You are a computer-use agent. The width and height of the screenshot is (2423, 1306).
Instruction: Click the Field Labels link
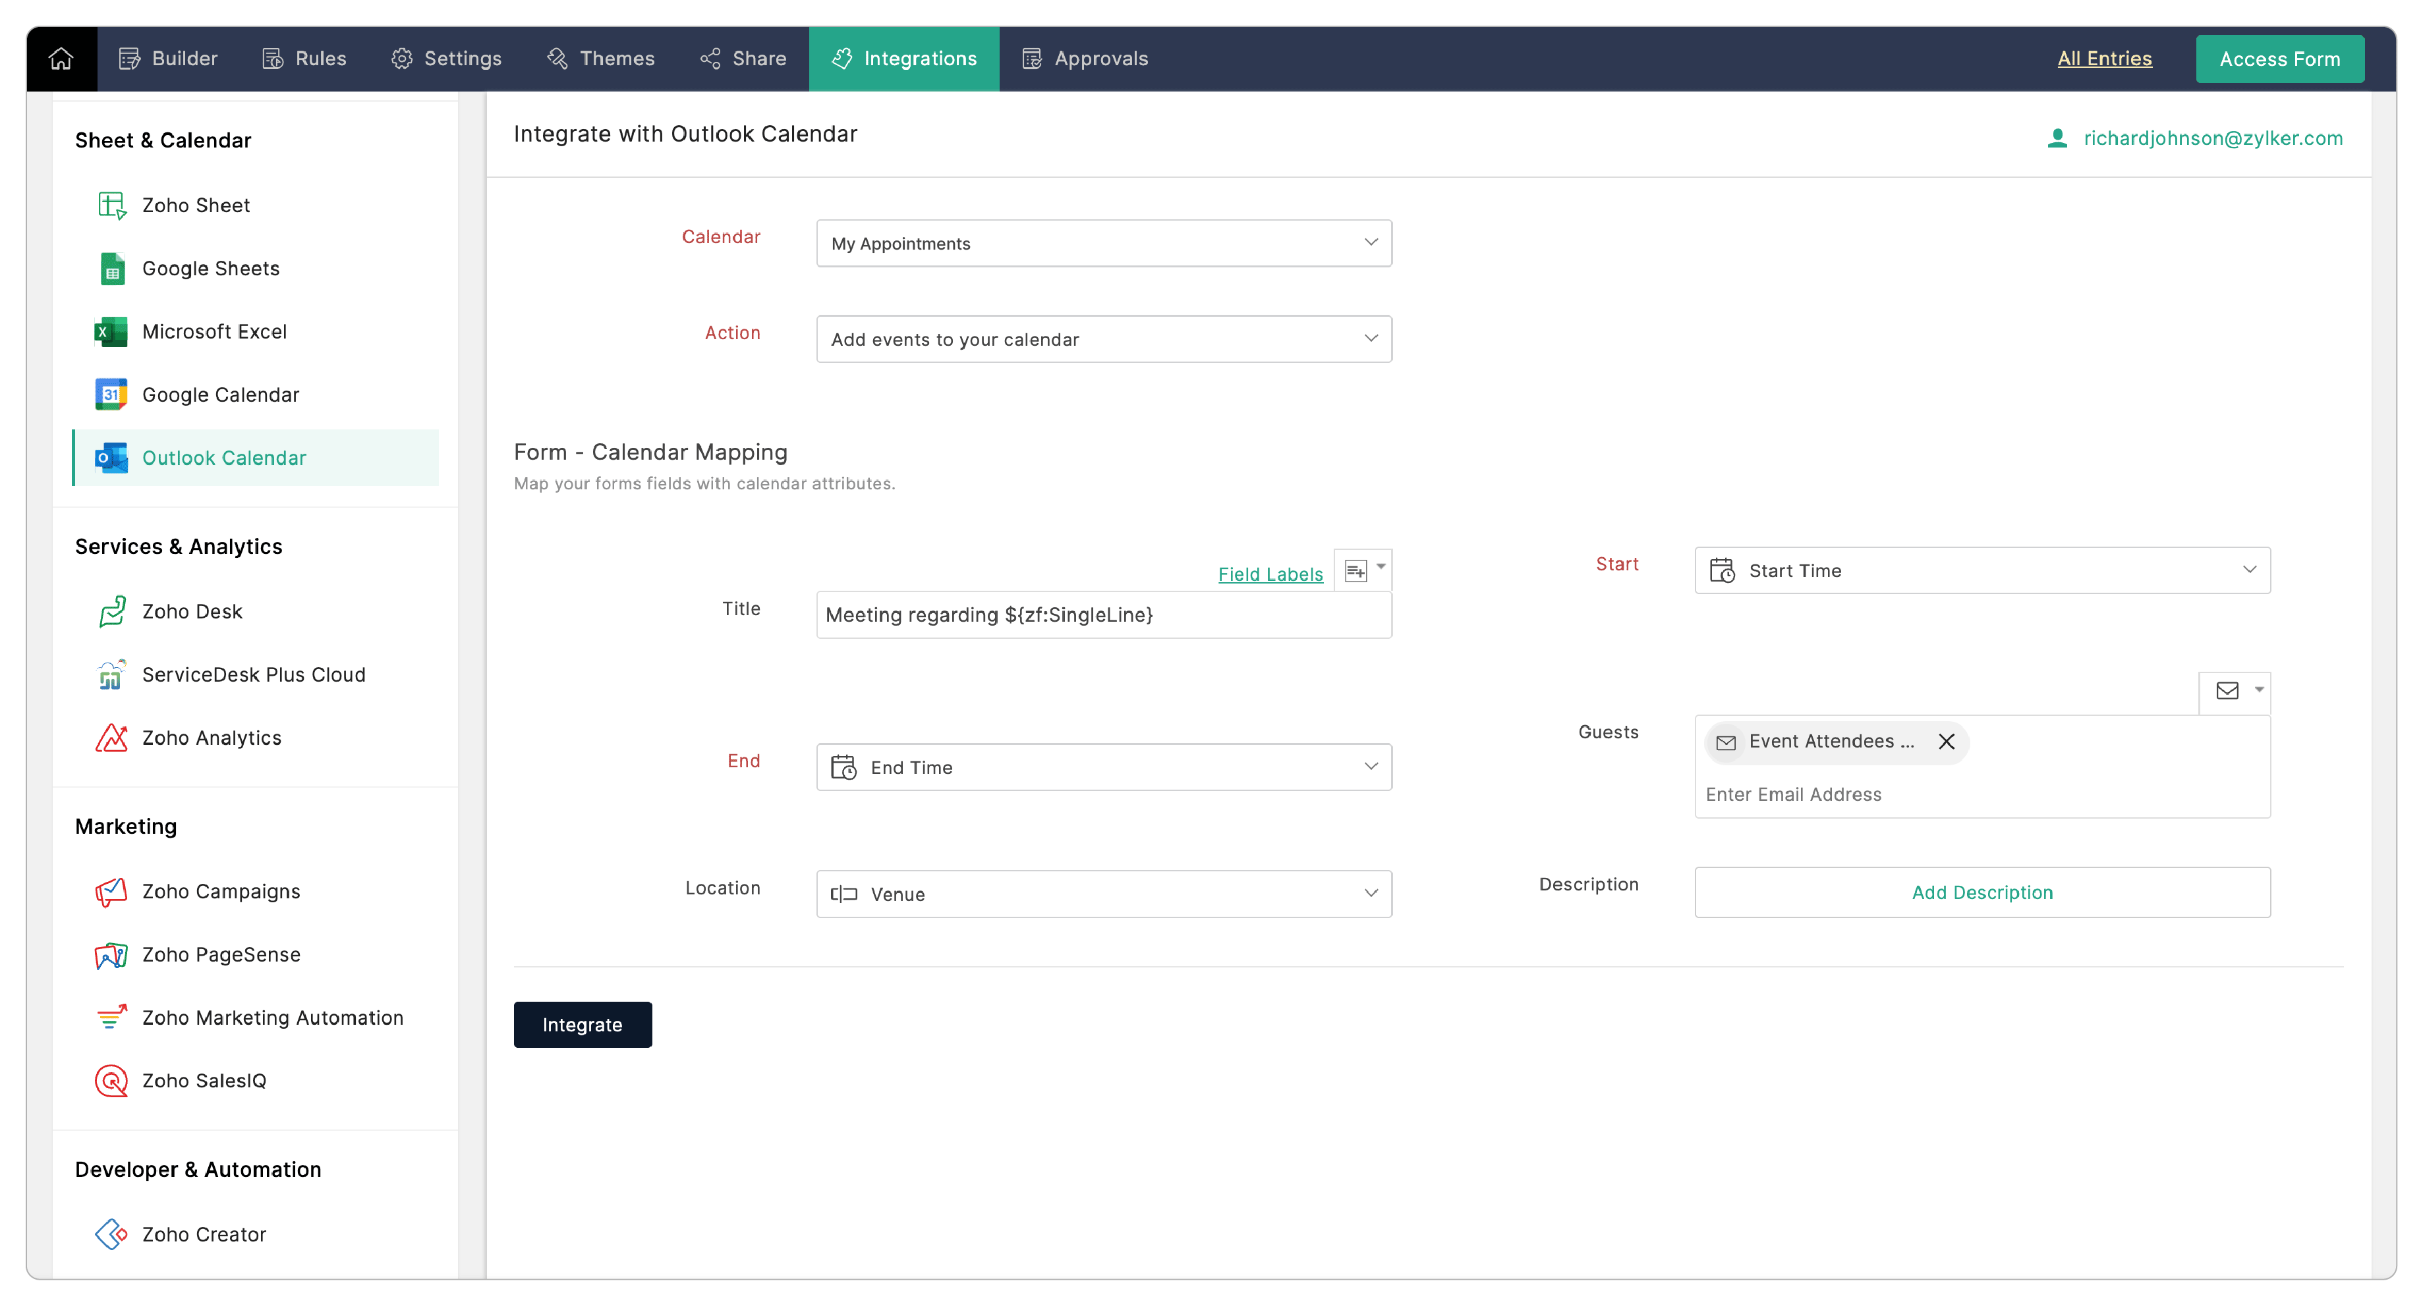pos(1270,574)
